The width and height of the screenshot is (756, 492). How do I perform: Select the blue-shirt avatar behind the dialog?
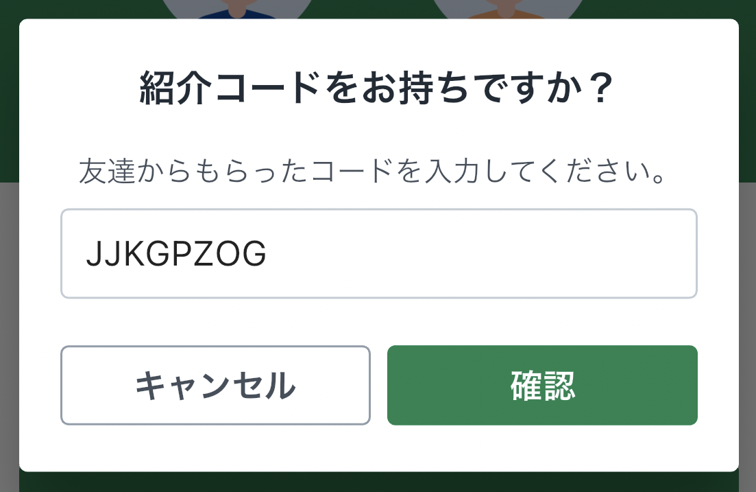[x=236, y=10]
